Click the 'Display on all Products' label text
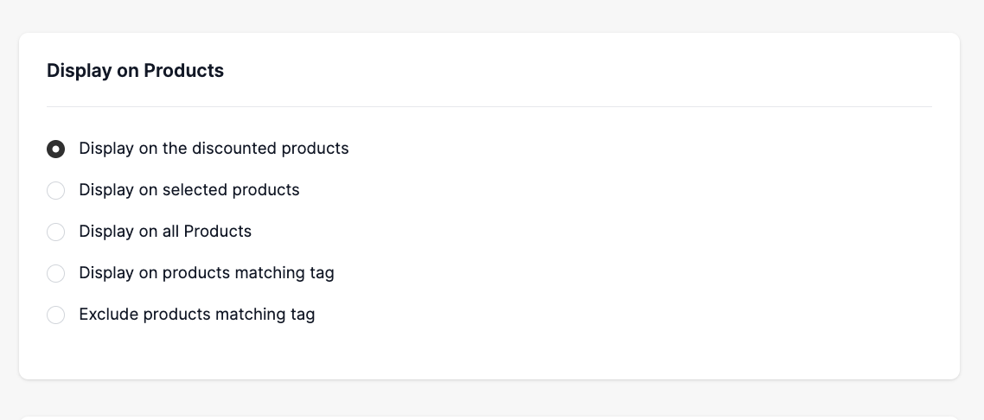 click(x=165, y=232)
